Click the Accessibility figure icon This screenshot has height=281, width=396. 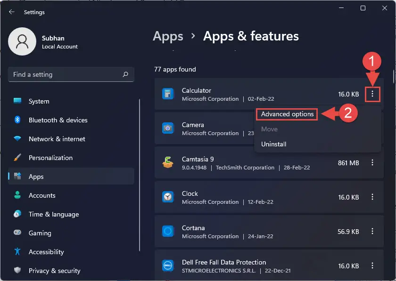(x=17, y=251)
